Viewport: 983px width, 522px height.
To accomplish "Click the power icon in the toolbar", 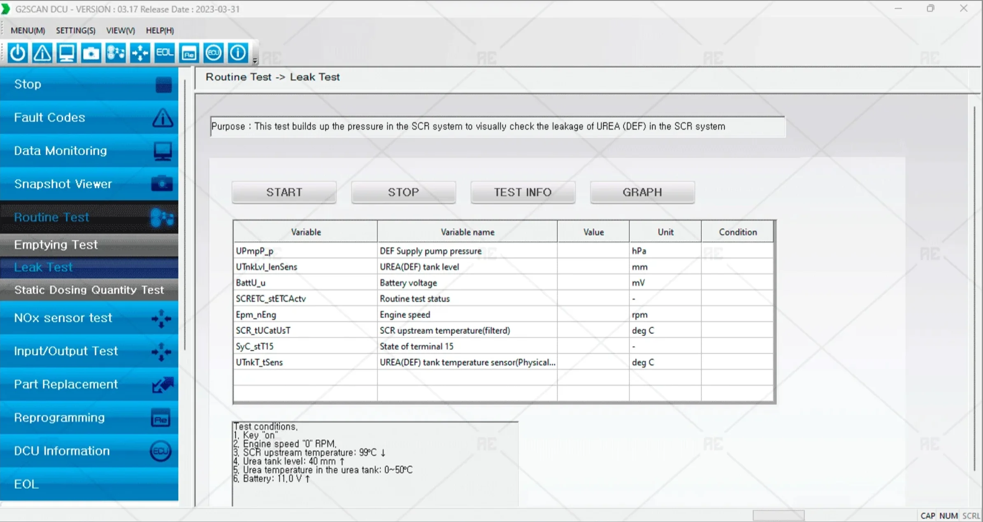I will (17, 53).
